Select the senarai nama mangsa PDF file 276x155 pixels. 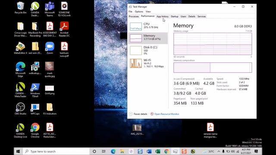[210, 130]
